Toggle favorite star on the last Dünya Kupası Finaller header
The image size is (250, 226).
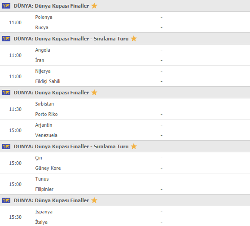click(x=94, y=200)
